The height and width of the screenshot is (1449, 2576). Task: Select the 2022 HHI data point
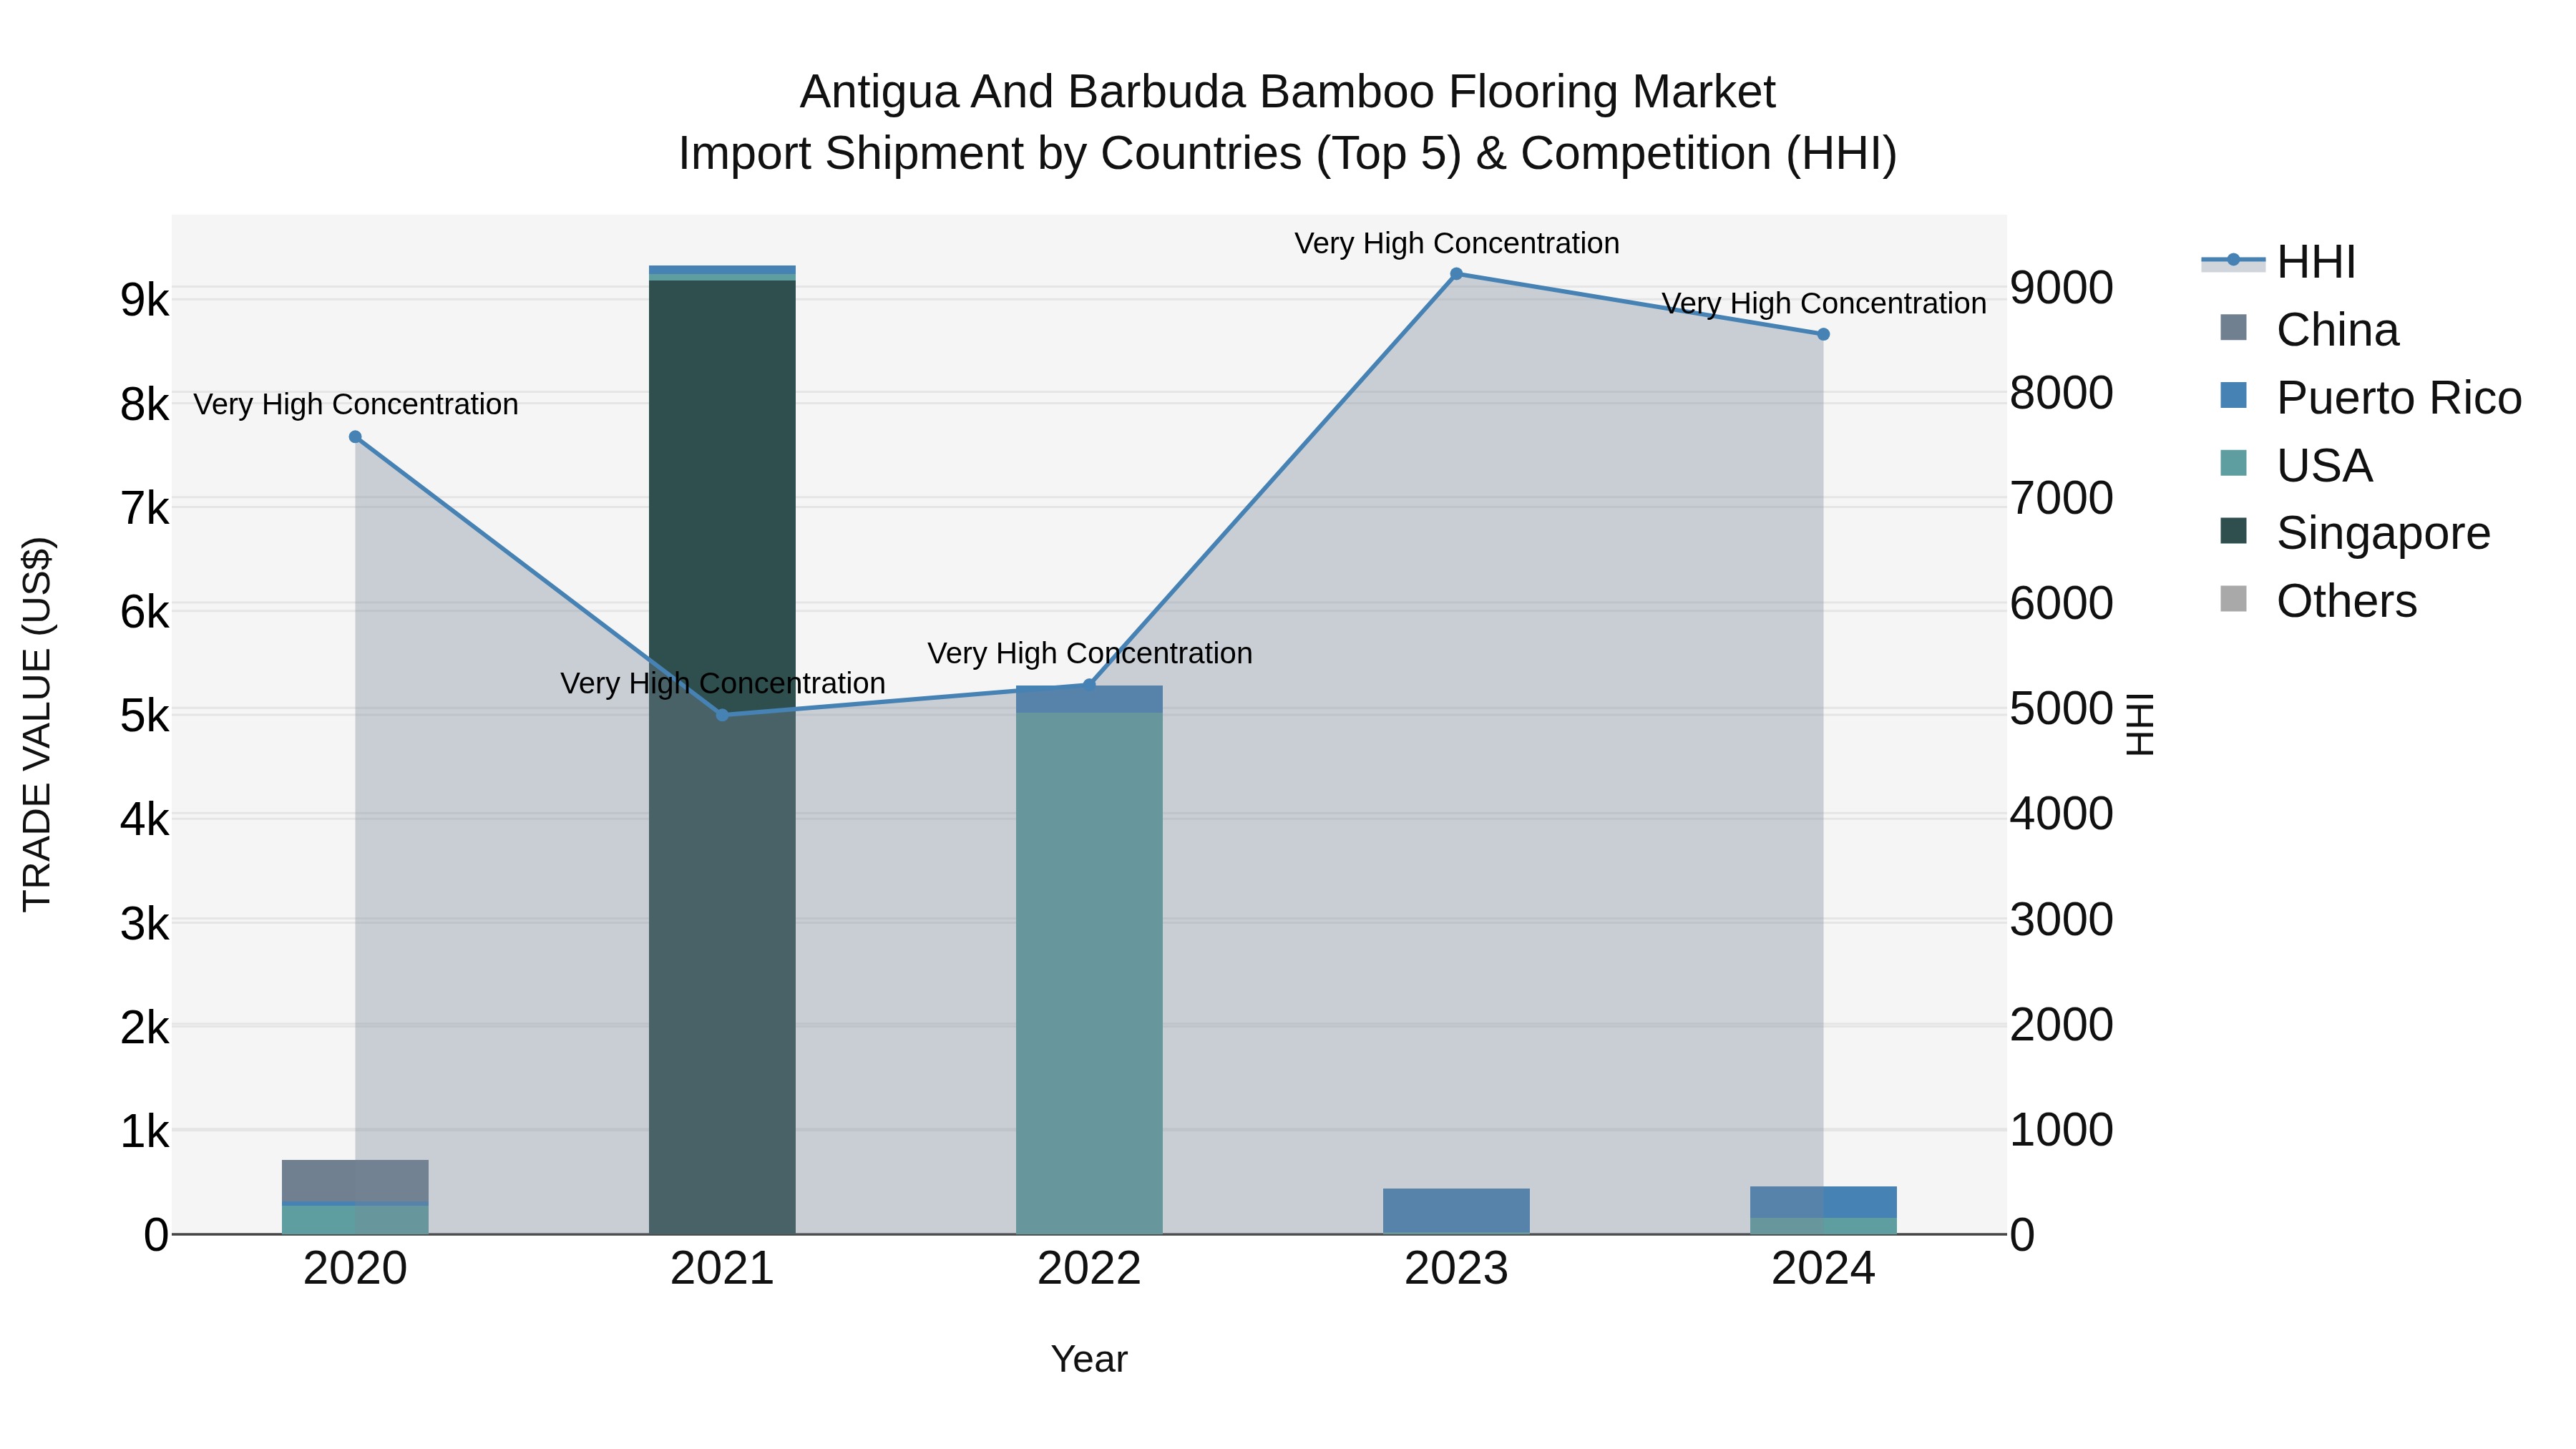click(1089, 685)
